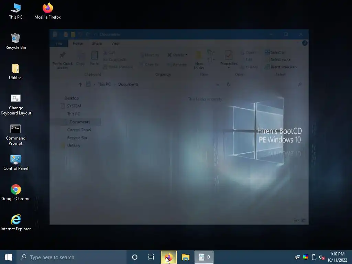
Task: Open Control Panel desktop shortcut
Action: (x=16, y=163)
